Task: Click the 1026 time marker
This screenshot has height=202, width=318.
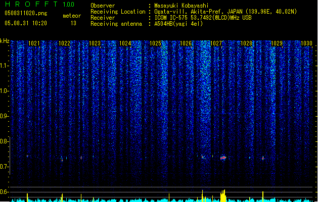Action: (x=186, y=43)
